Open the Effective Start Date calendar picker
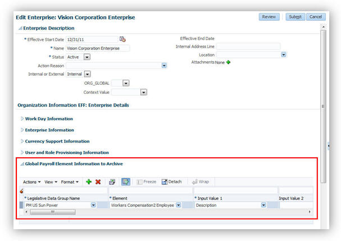The height and width of the screenshot is (241, 341). click(122, 39)
